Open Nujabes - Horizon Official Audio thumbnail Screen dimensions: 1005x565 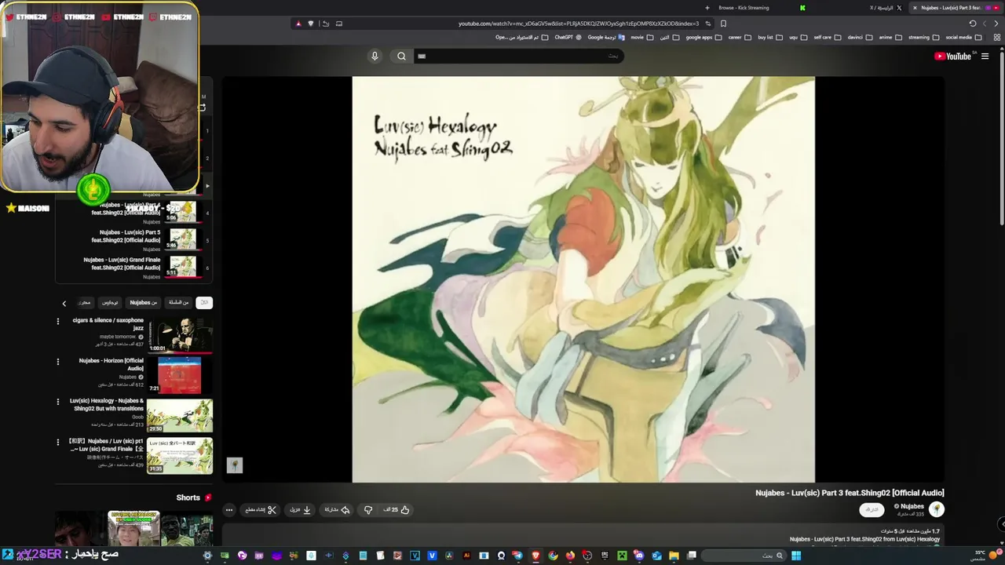180,375
